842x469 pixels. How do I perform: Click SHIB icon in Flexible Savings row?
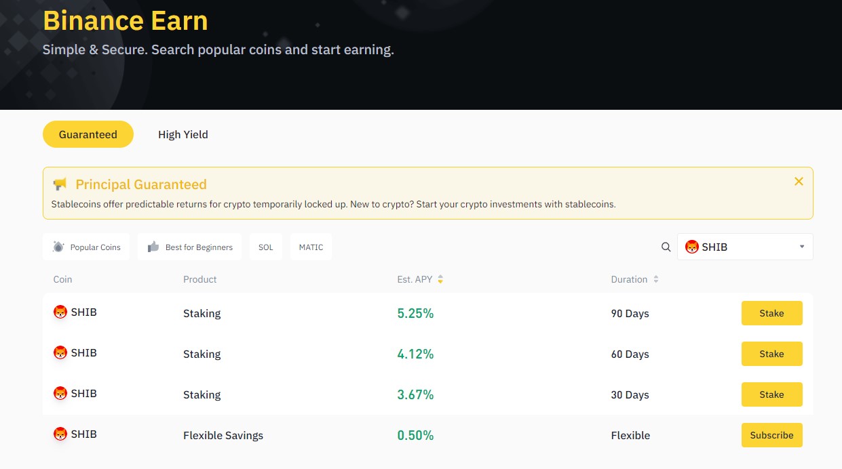click(60, 434)
